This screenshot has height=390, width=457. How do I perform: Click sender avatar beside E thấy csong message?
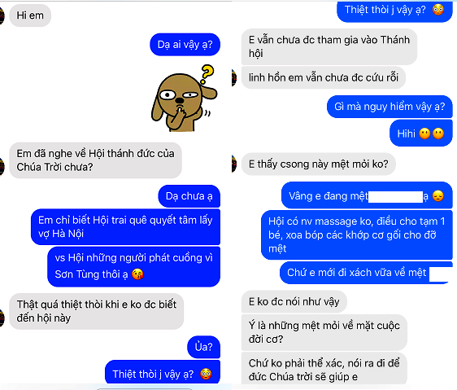click(x=234, y=164)
